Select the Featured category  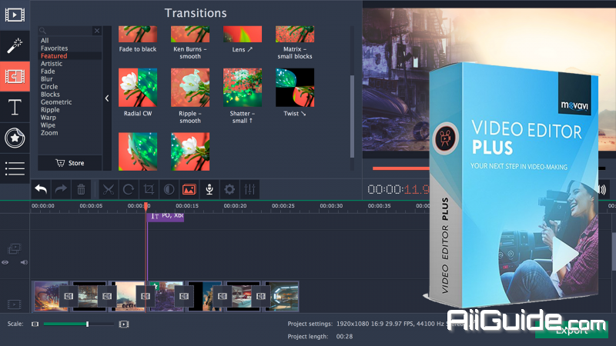[x=54, y=55]
